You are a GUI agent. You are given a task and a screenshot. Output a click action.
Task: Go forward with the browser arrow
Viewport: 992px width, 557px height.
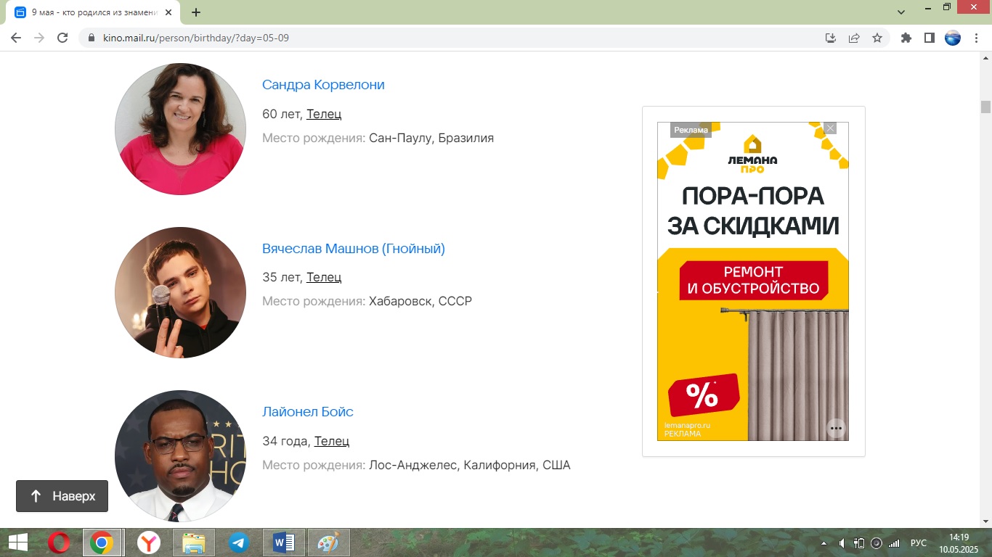click(39, 38)
